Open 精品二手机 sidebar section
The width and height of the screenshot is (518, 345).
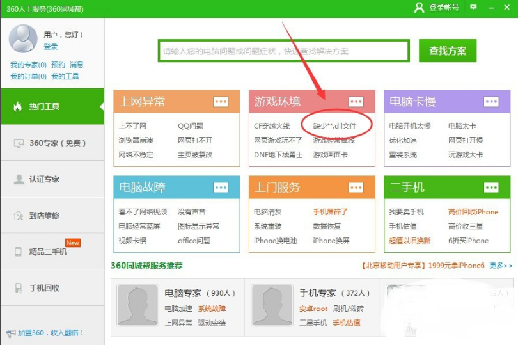click(x=52, y=252)
